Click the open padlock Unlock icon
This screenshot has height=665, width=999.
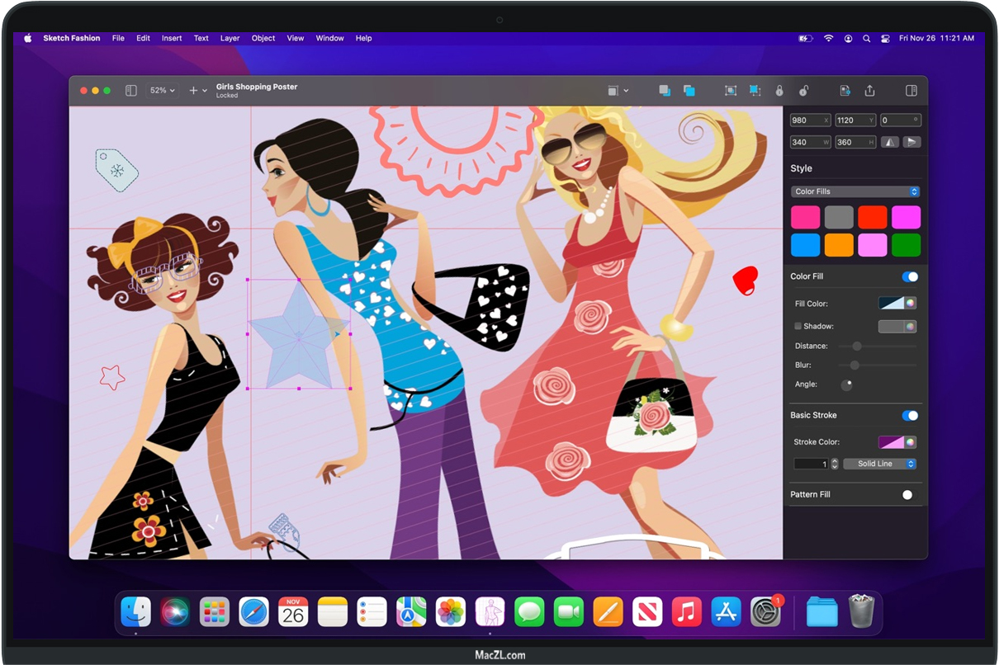(803, 91)
